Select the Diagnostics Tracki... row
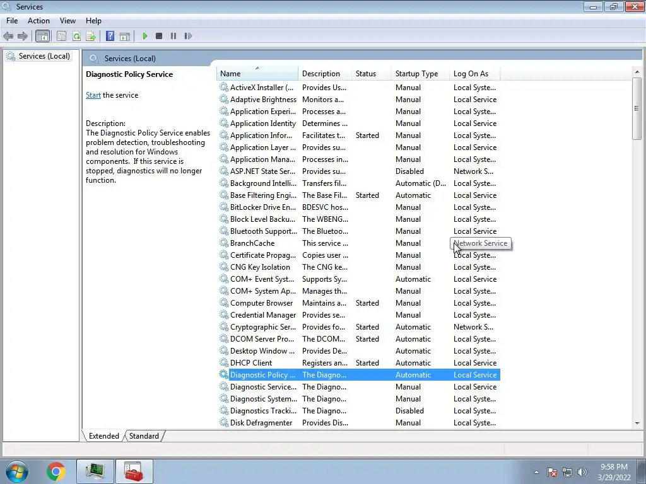The image size is (646, 484). (358, 410)
